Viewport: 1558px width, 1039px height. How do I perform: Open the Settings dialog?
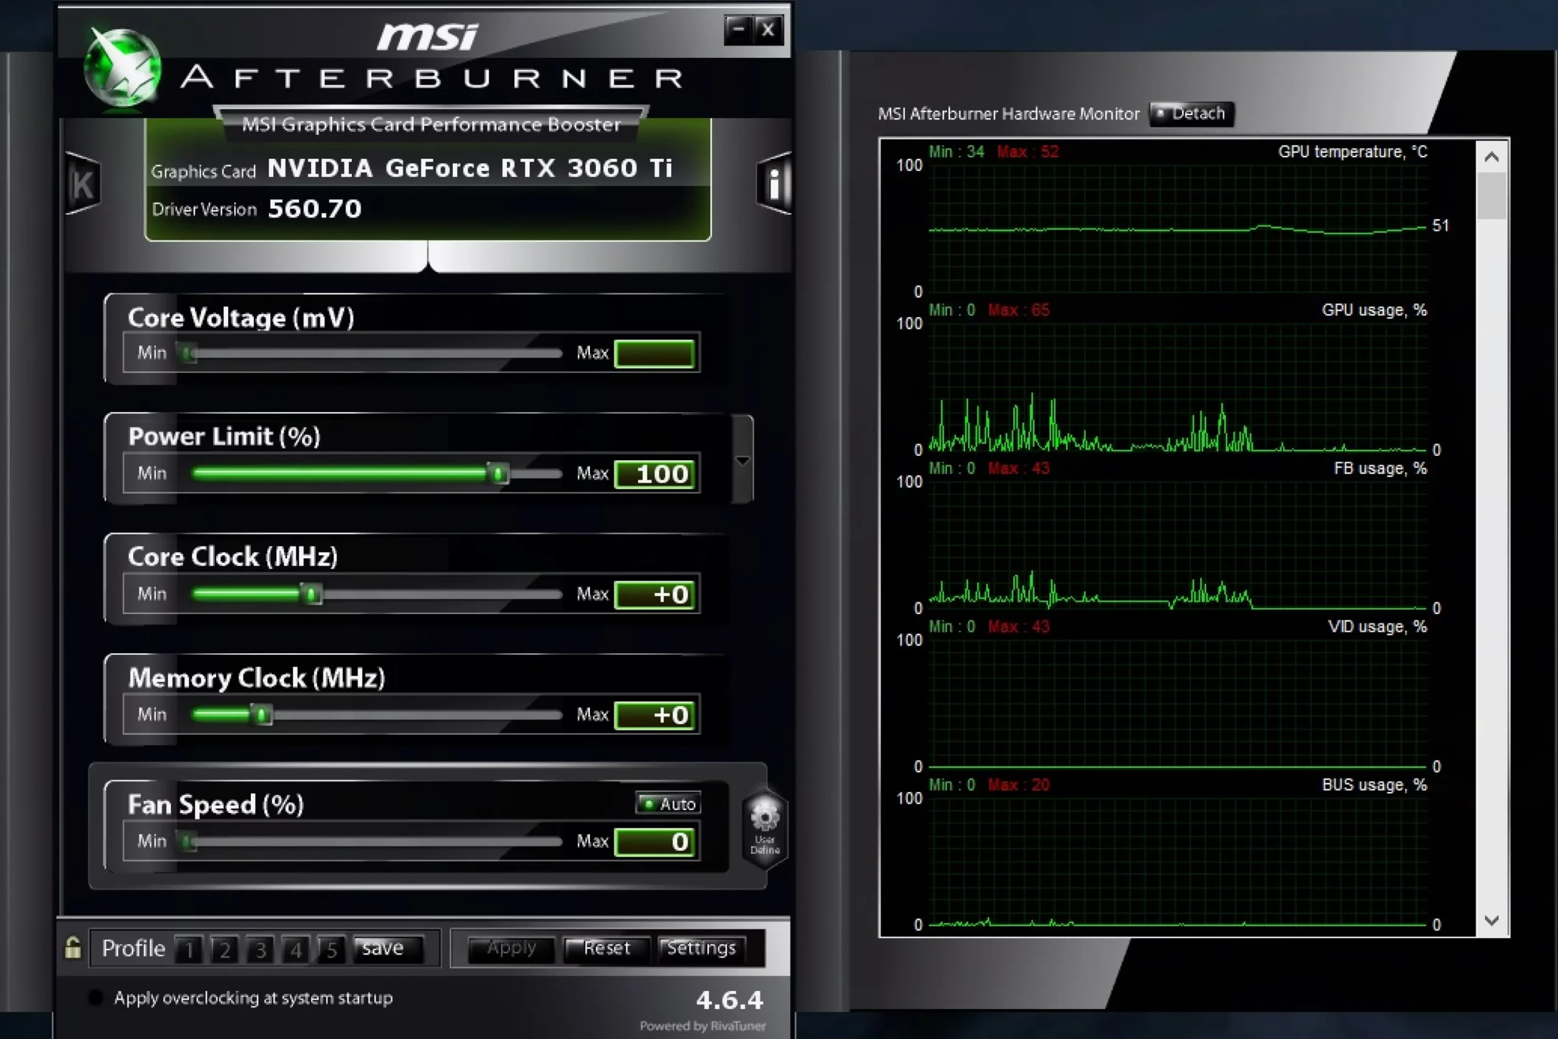[x=701, y=948]
